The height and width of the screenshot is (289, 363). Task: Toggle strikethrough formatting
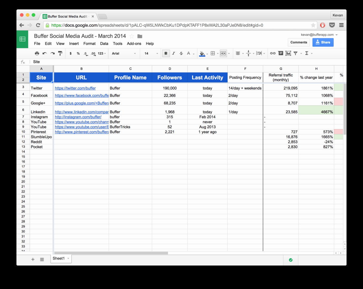pyautogui.click(x=181, y=53)
